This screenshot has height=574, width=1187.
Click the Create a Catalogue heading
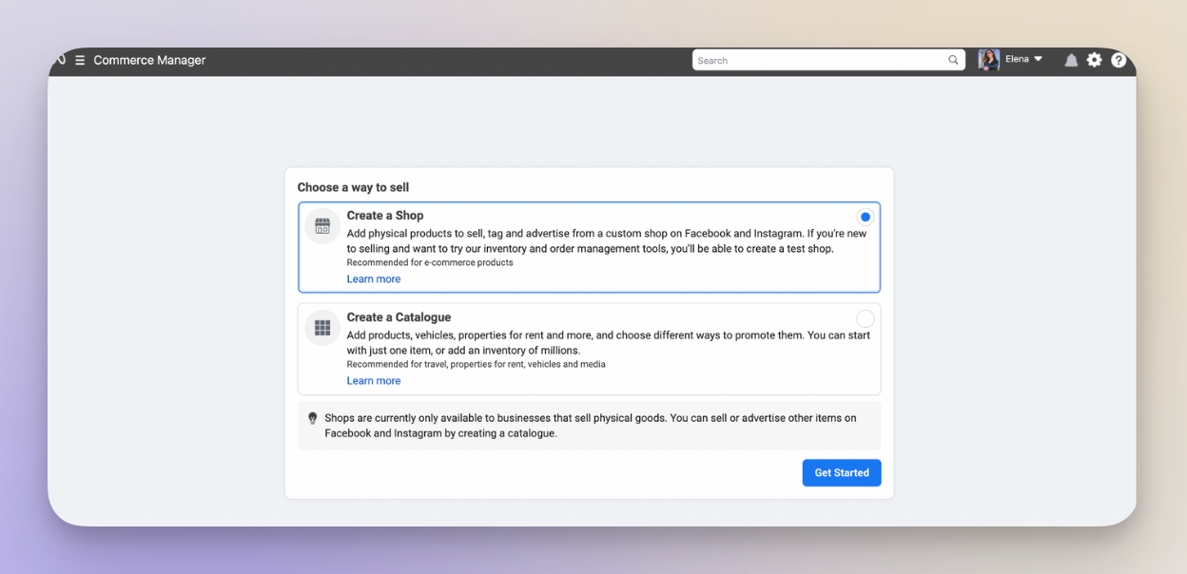pyautogui.click(x=399, y=317)
